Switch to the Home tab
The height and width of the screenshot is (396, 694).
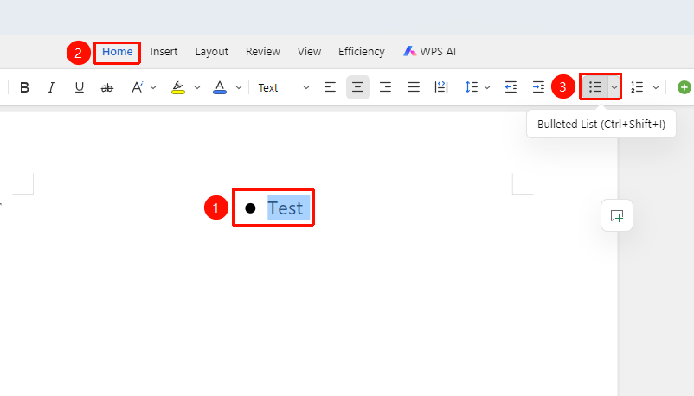pos(118,52)
